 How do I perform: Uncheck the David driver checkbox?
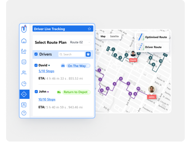click(36, 65)
